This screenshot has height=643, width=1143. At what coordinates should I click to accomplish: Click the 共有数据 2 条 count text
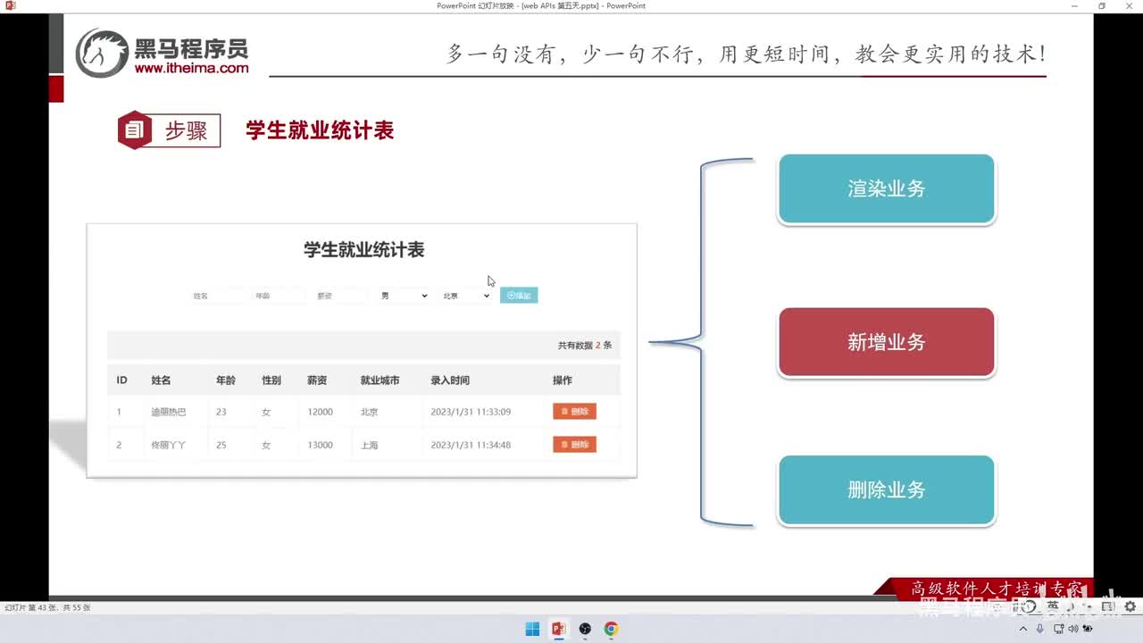click(x=585, y=346)
